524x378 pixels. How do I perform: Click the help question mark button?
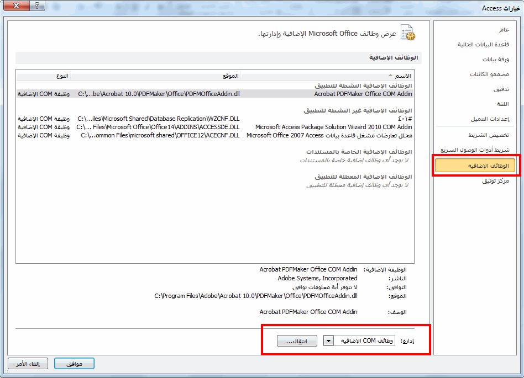[37, 6]
